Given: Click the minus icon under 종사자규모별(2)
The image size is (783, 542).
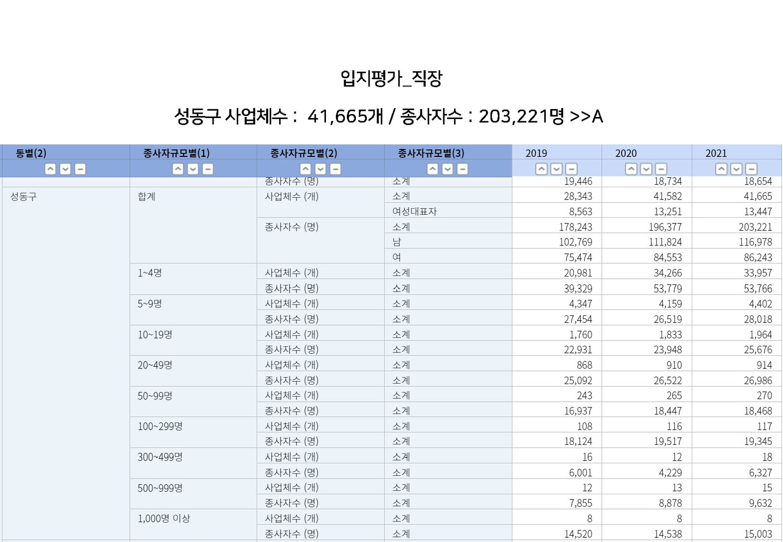Looking at the screenshot, I should pyautogui.click(x=335, y=169).
